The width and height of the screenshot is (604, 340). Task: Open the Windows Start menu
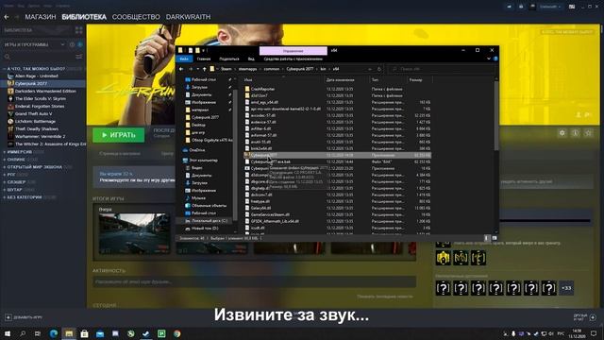[7, 333]
